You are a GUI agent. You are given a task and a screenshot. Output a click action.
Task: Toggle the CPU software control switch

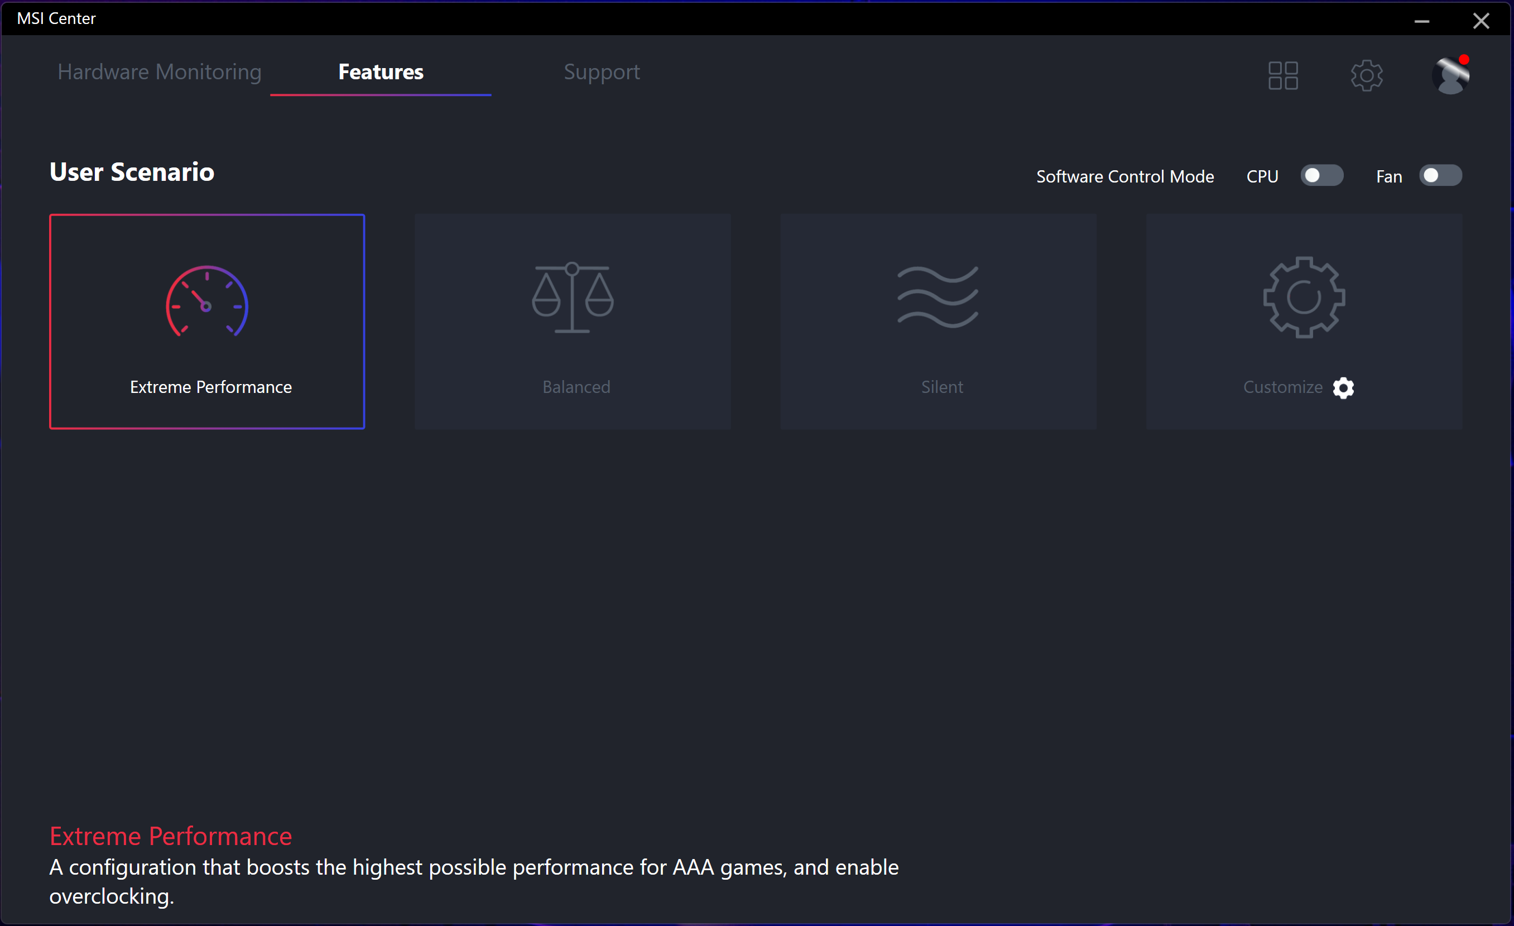[1321, 176]
